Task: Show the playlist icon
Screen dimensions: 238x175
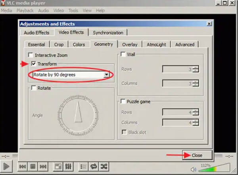Action: coord(83,167)
